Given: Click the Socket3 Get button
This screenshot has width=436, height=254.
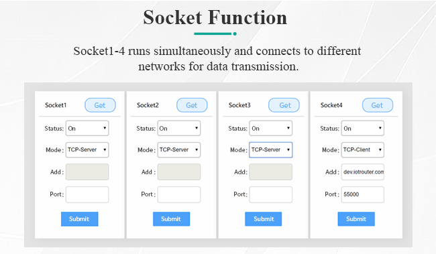Looking at the screenshot, I should pos(284,105).
